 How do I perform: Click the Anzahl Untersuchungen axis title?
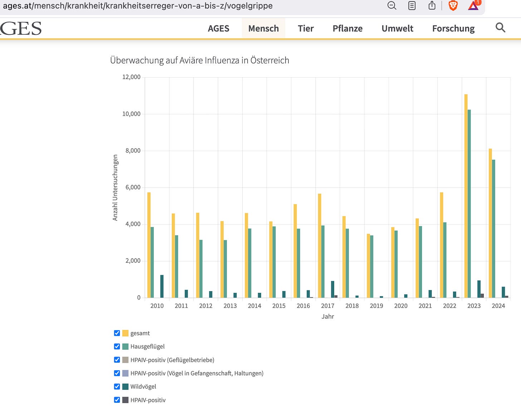coord(115,188)
